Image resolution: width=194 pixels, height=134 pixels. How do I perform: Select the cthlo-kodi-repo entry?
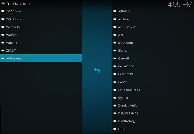pos(153,90)
